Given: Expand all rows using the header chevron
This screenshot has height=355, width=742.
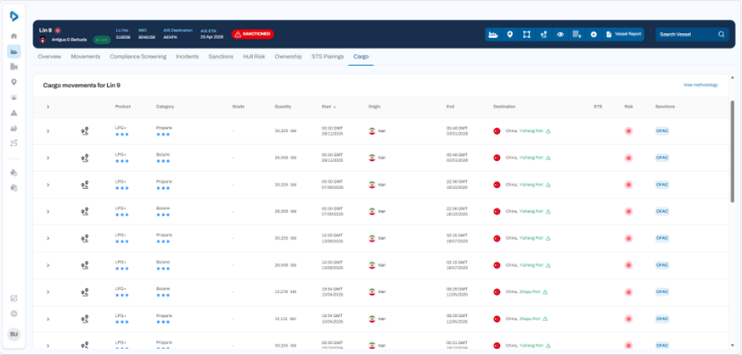Looking at the screenshot, I should (48, 107).
